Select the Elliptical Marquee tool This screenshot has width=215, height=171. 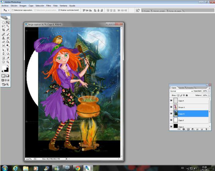coord(3,23)
